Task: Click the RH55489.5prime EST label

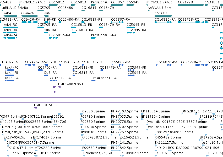Action: pos(168,137)
